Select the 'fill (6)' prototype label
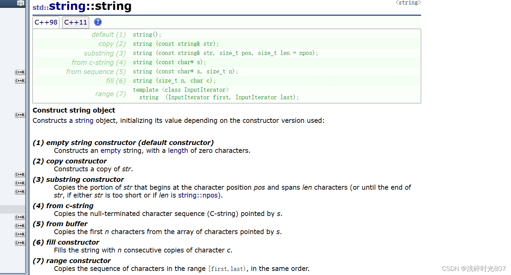The height and width of the screenshot is (275, 511). coord(116,81)
